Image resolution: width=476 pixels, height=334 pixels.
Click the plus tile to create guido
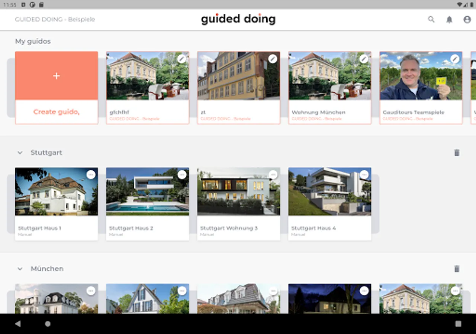pyautogui.click(x=57, y=76)
